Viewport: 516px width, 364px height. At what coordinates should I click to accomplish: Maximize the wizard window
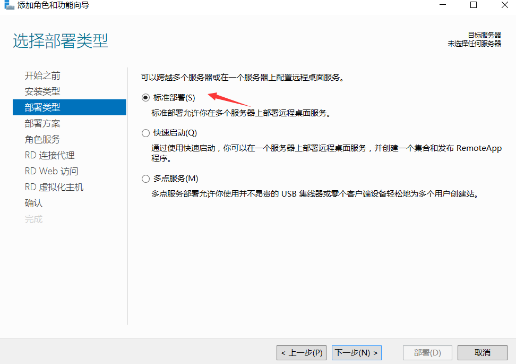pos(474,5)
